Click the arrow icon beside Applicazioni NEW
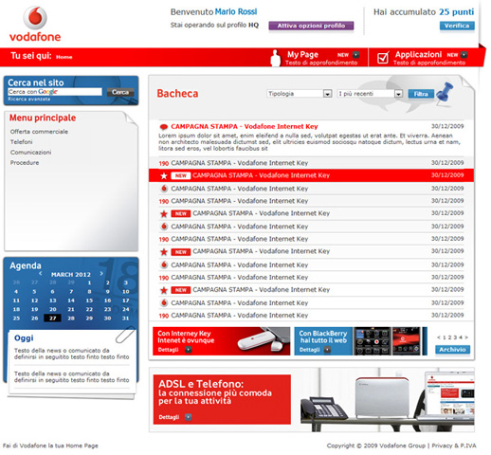Screen dimensions: 491x455 pyautogui.click(x=464, y=55)
